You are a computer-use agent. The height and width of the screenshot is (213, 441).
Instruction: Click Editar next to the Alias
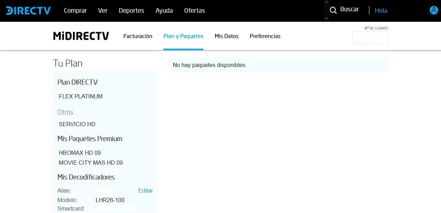pos(145,190)
